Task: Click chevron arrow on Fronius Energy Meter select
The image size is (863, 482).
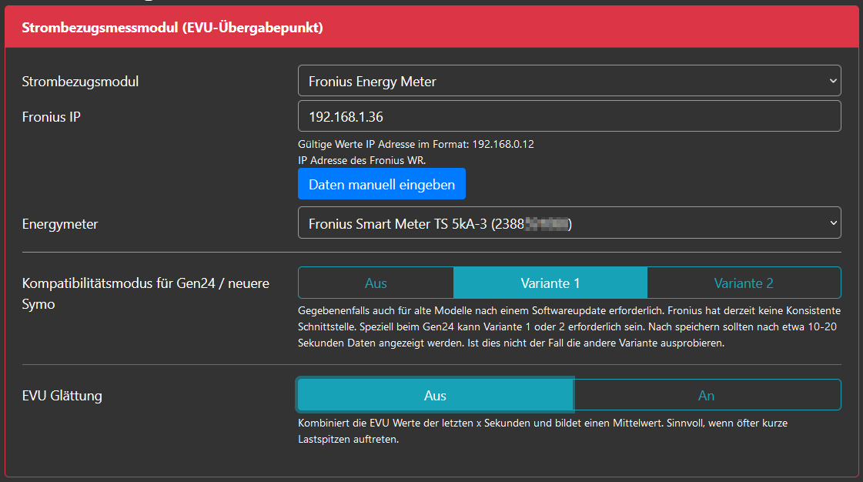Action: point(832,81)
